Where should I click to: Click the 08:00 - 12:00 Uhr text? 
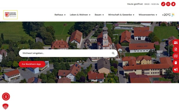click(152, 4)
